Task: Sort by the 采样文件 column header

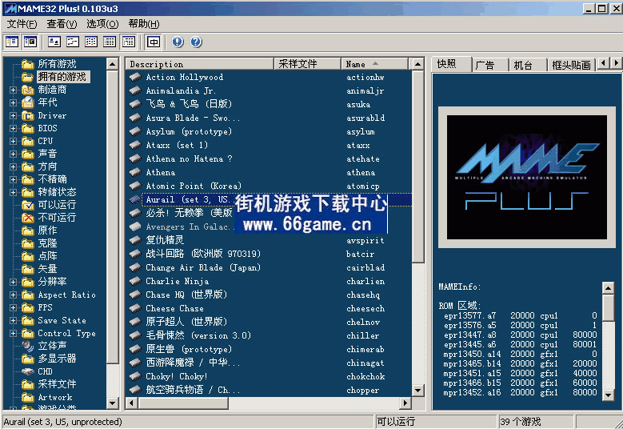Action: pos(307,64)
